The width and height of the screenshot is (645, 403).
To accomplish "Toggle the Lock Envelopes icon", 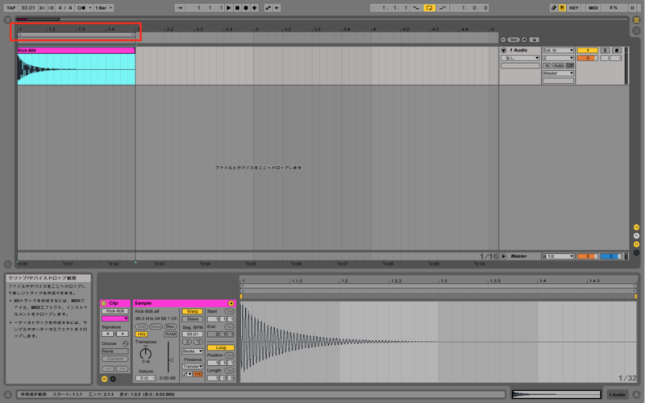I will pos(534,39).
